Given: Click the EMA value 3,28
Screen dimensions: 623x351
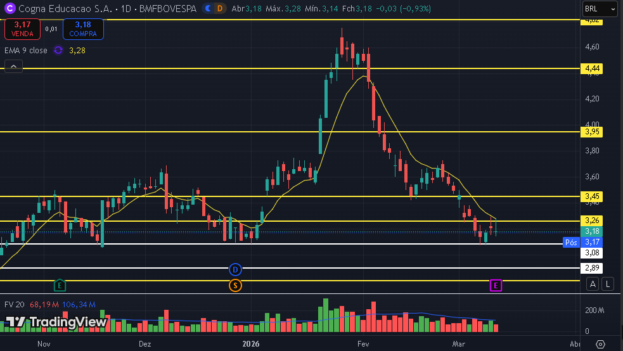Looking at the screenshot, I should click(x=77, y=51).
